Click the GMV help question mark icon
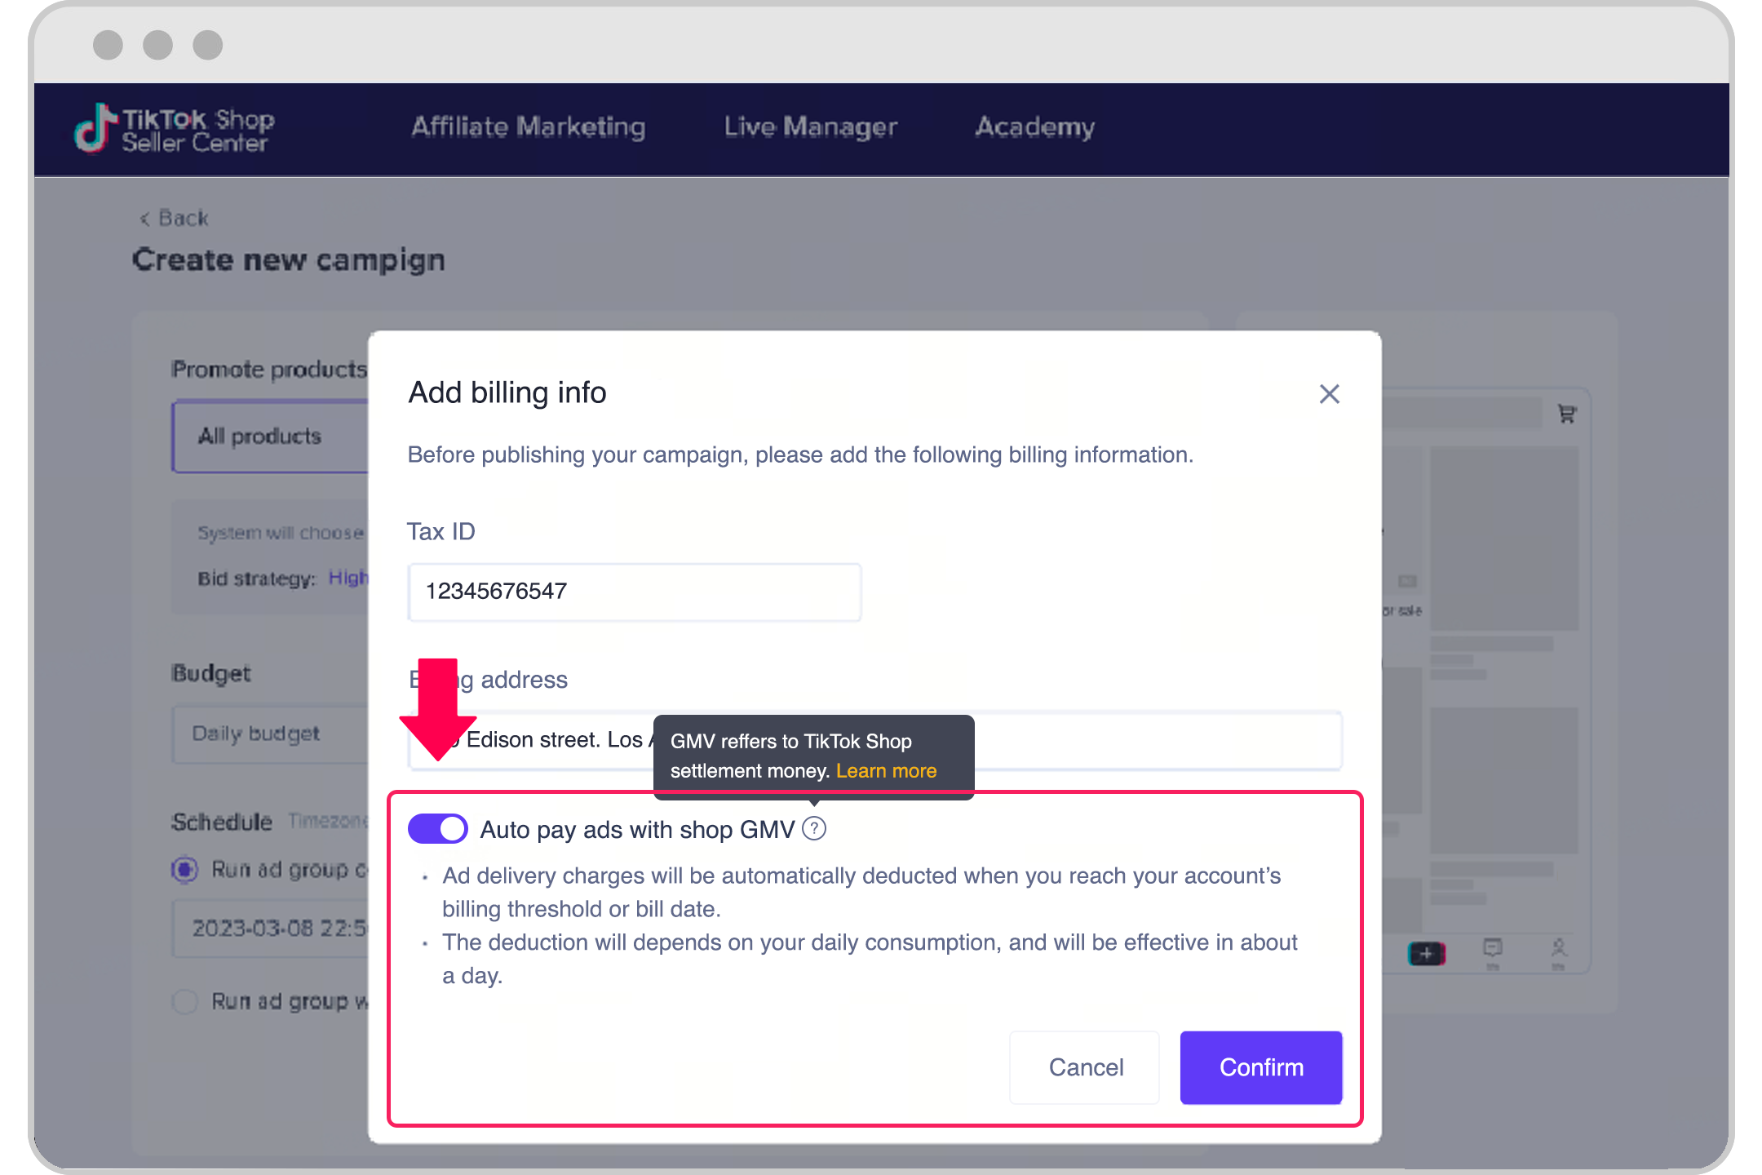The image size is (1762, 1175). coord(814,829)
